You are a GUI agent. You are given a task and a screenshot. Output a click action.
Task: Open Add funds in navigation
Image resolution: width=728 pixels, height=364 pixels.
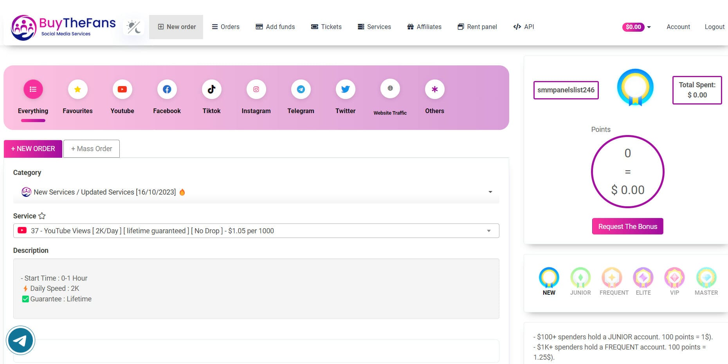coord(275,27)
